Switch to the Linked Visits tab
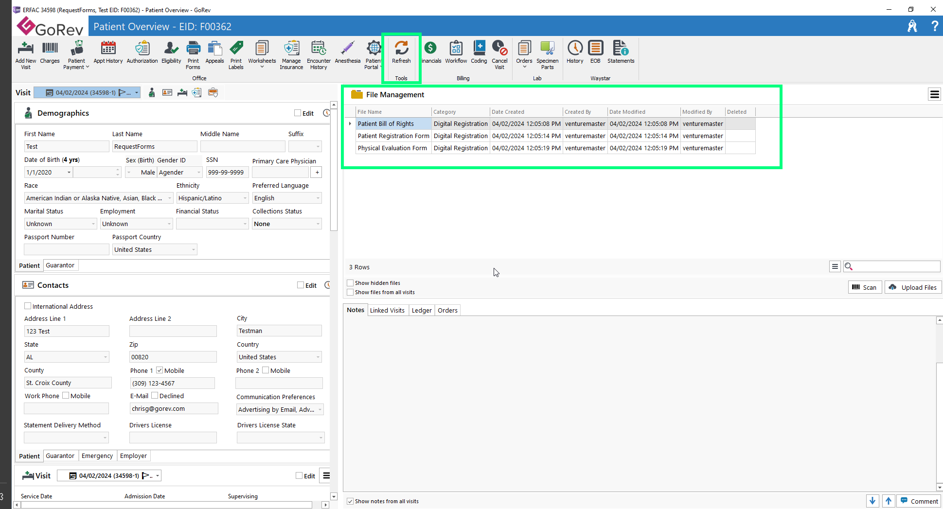Image resolution: width=943 pixels, height=509 pixels. point(387,310)
